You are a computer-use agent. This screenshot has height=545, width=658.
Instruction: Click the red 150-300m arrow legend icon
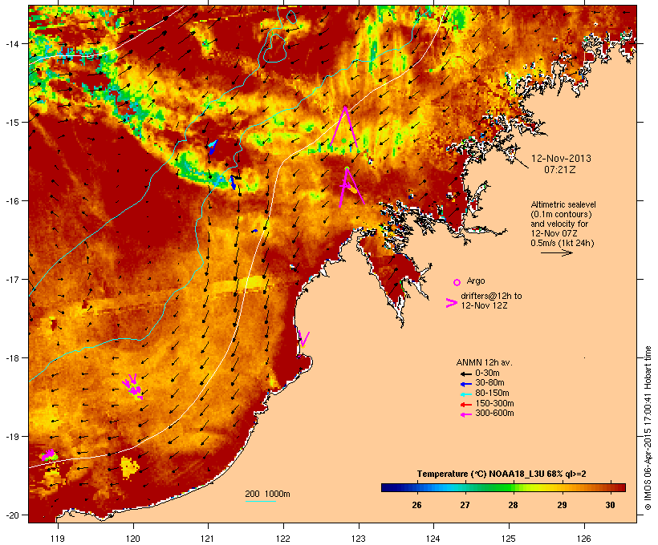coord(465,405)
